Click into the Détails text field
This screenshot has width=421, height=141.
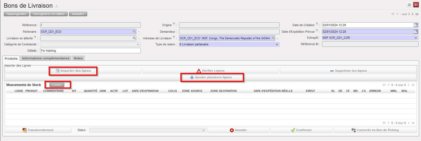90,51
